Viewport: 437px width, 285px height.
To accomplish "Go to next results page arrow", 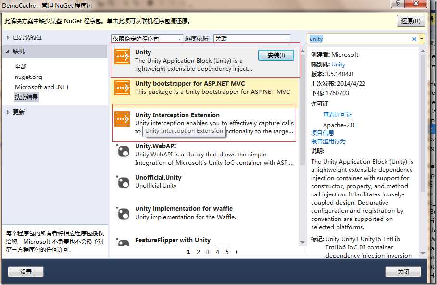I will coord(237,252).
